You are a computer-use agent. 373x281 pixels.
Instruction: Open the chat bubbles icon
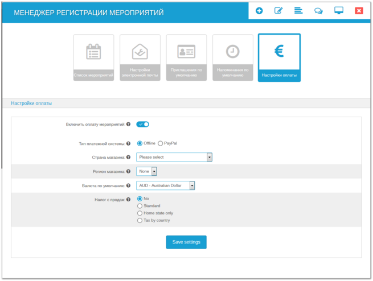click(x=318, y=11)
